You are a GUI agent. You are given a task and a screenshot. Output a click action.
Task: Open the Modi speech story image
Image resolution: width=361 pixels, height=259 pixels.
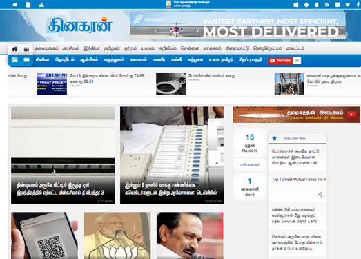coord(117,236)
